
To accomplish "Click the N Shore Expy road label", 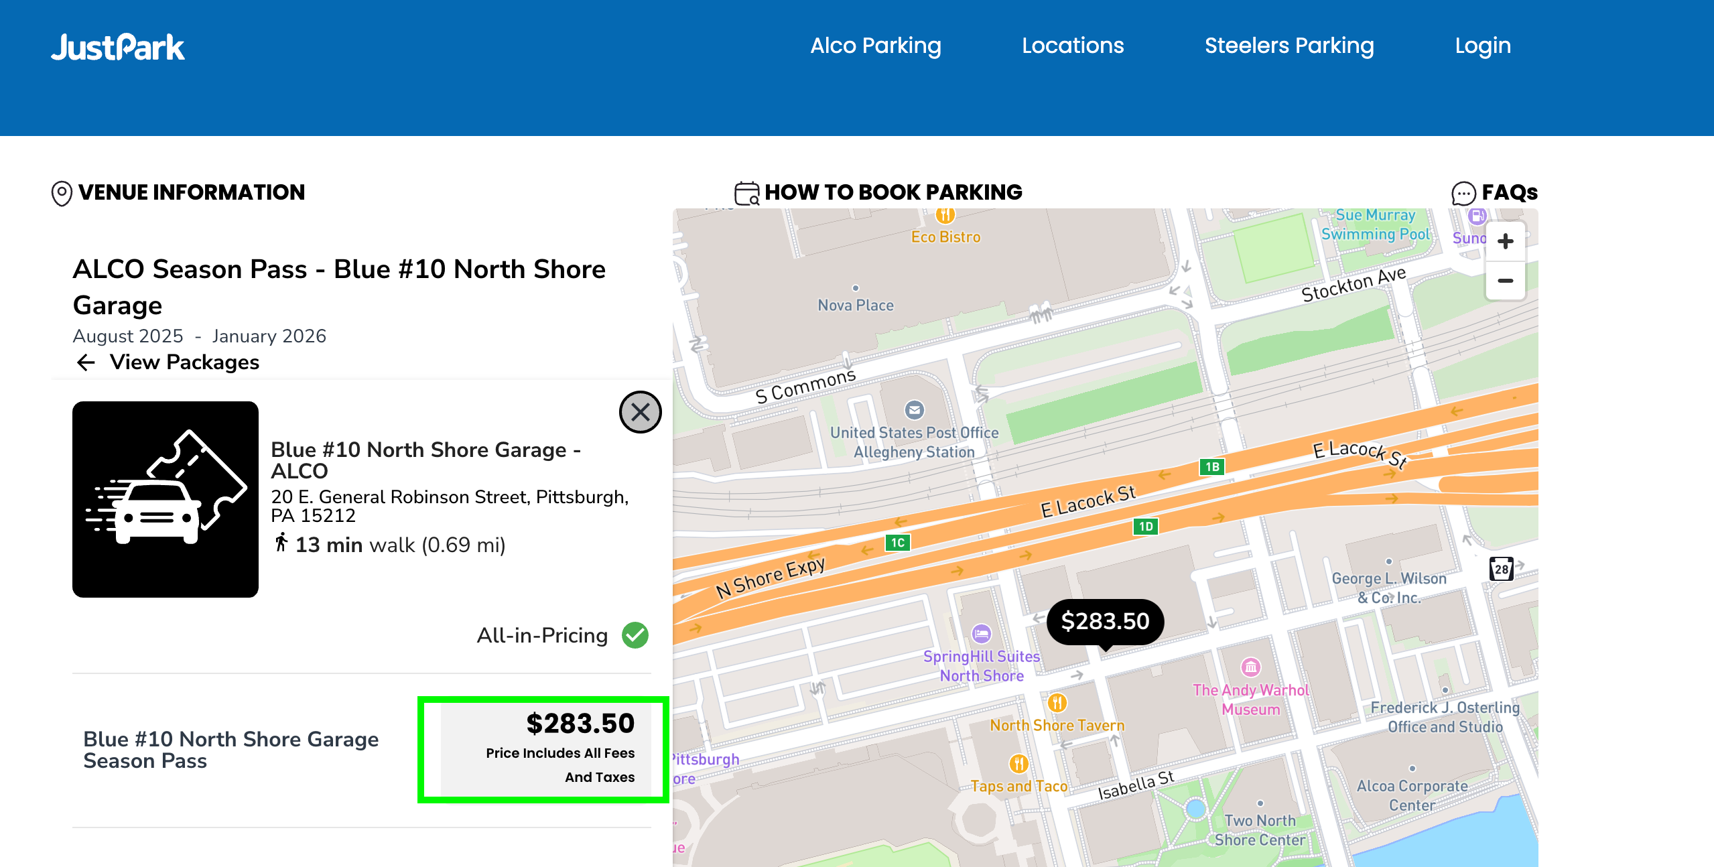I will [771, 577].
